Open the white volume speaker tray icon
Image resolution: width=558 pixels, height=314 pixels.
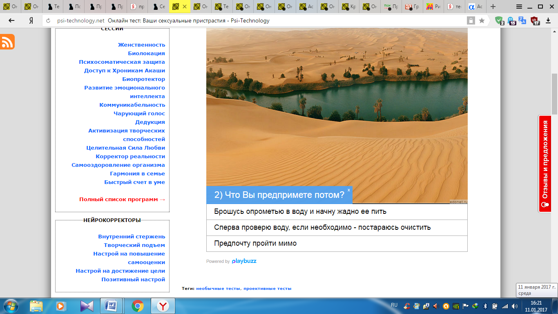pos(515,306)
